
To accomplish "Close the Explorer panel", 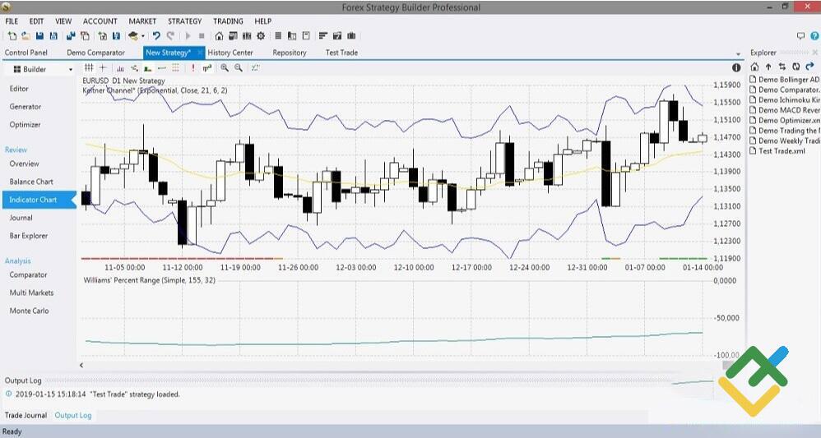I will [x=814, y=53].
